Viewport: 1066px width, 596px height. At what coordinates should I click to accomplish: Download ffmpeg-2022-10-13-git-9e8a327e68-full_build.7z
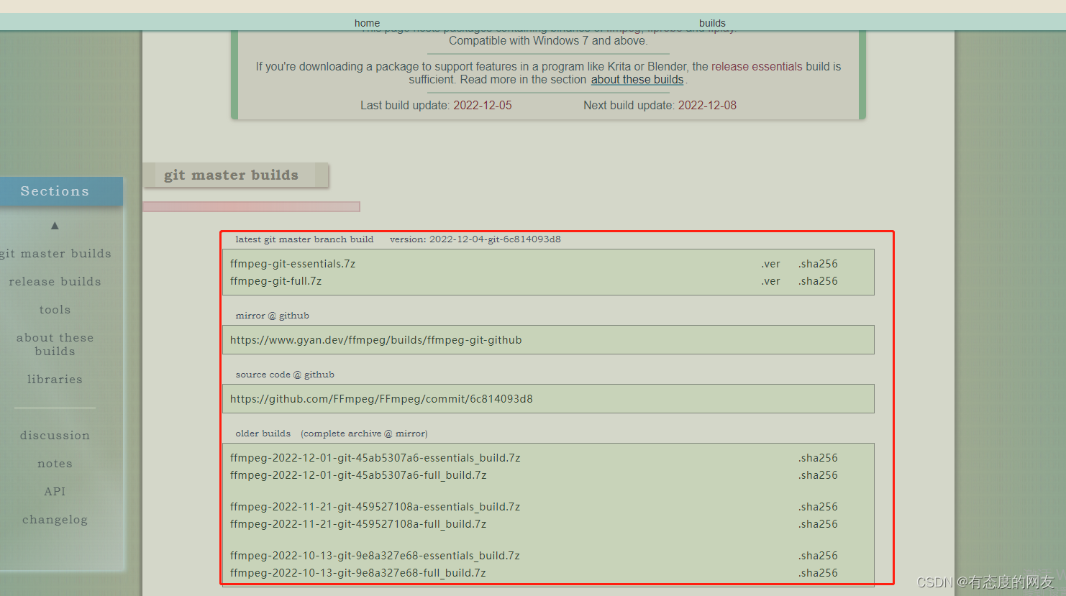point(358,573)
